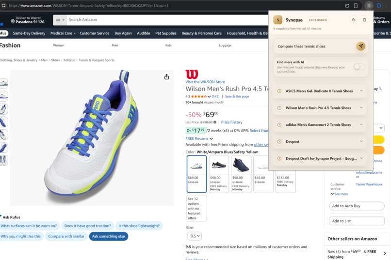This screenshot has width=391, height=260.
Task: Click the delivery location pin icon
Action: [13, 21]
